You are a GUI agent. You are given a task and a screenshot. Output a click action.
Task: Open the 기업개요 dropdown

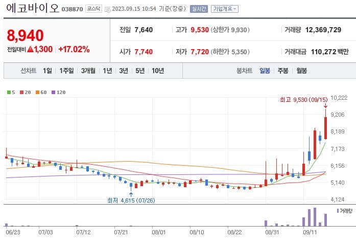click(225, 9)
